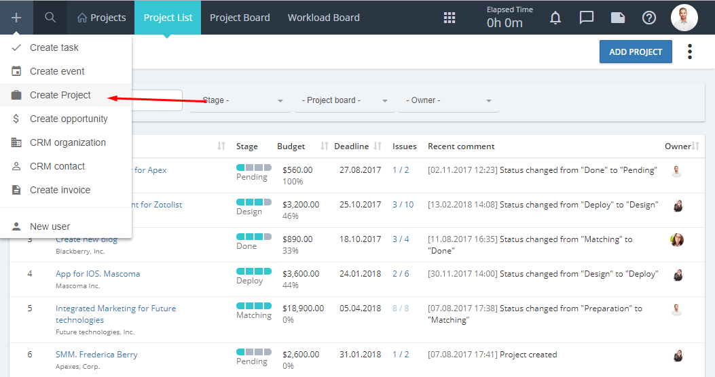The width and height of the screenshot is (715, 377).
Task: Open the user profile avatar
Action: coord(684,18)
